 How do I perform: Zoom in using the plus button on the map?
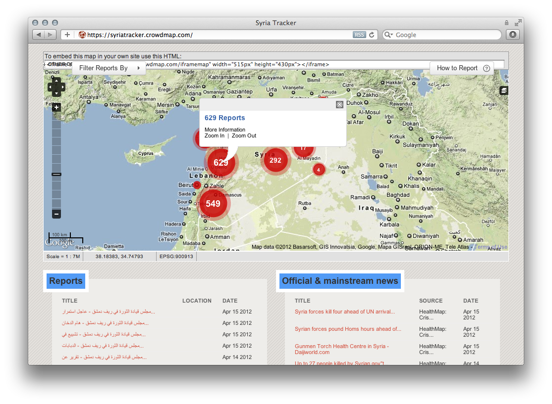click(x=56, y=107)
